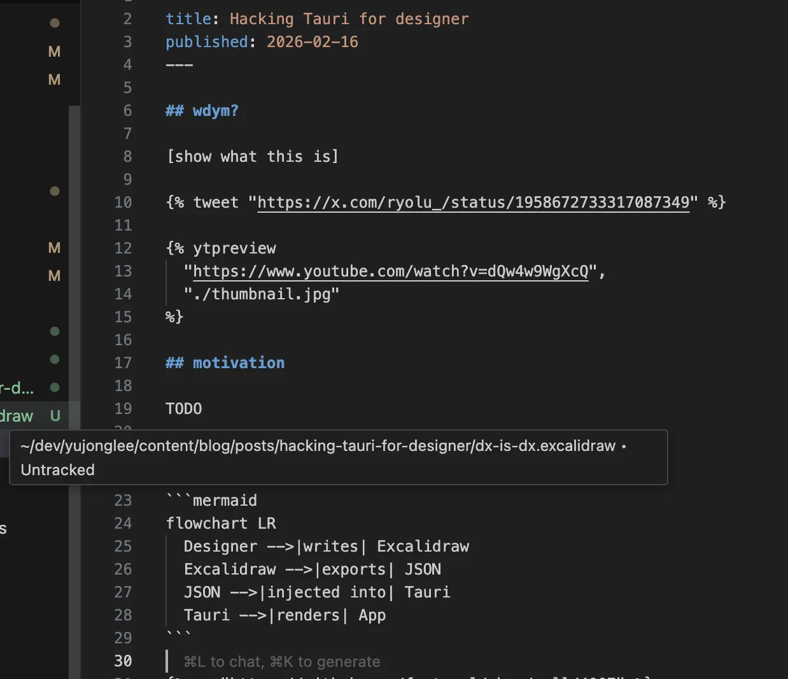
Task: Open the YouTube watch link on line 13
Action: click(390, 271)
